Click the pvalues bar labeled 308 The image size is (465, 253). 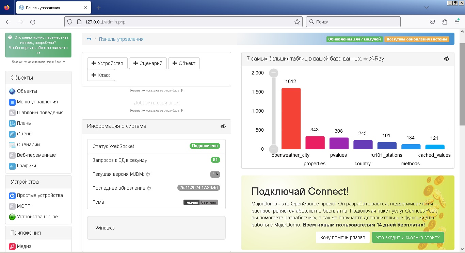point(339,143)
